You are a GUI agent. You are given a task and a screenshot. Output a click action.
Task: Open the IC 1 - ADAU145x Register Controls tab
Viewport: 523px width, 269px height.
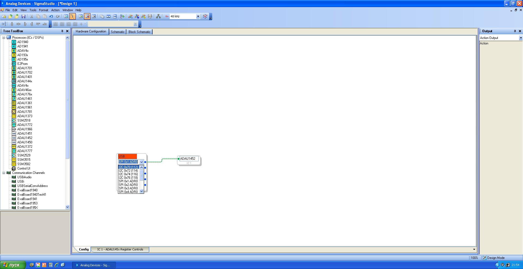[x=120, y=249]
